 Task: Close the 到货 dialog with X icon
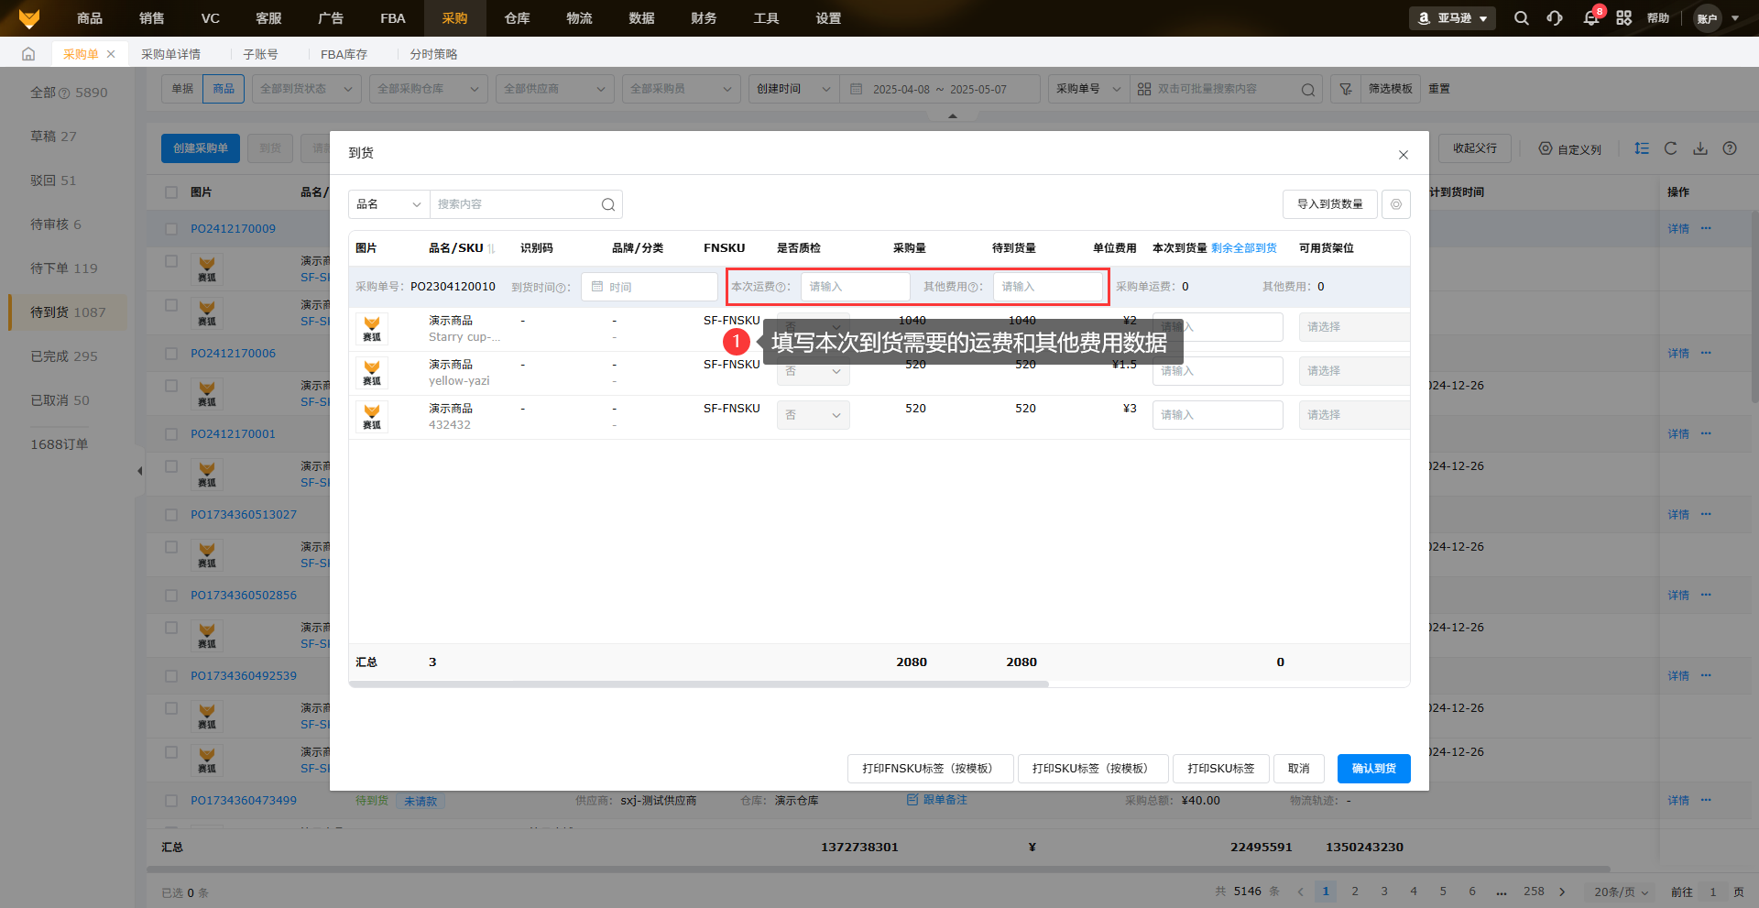[x=1403, y=155]
